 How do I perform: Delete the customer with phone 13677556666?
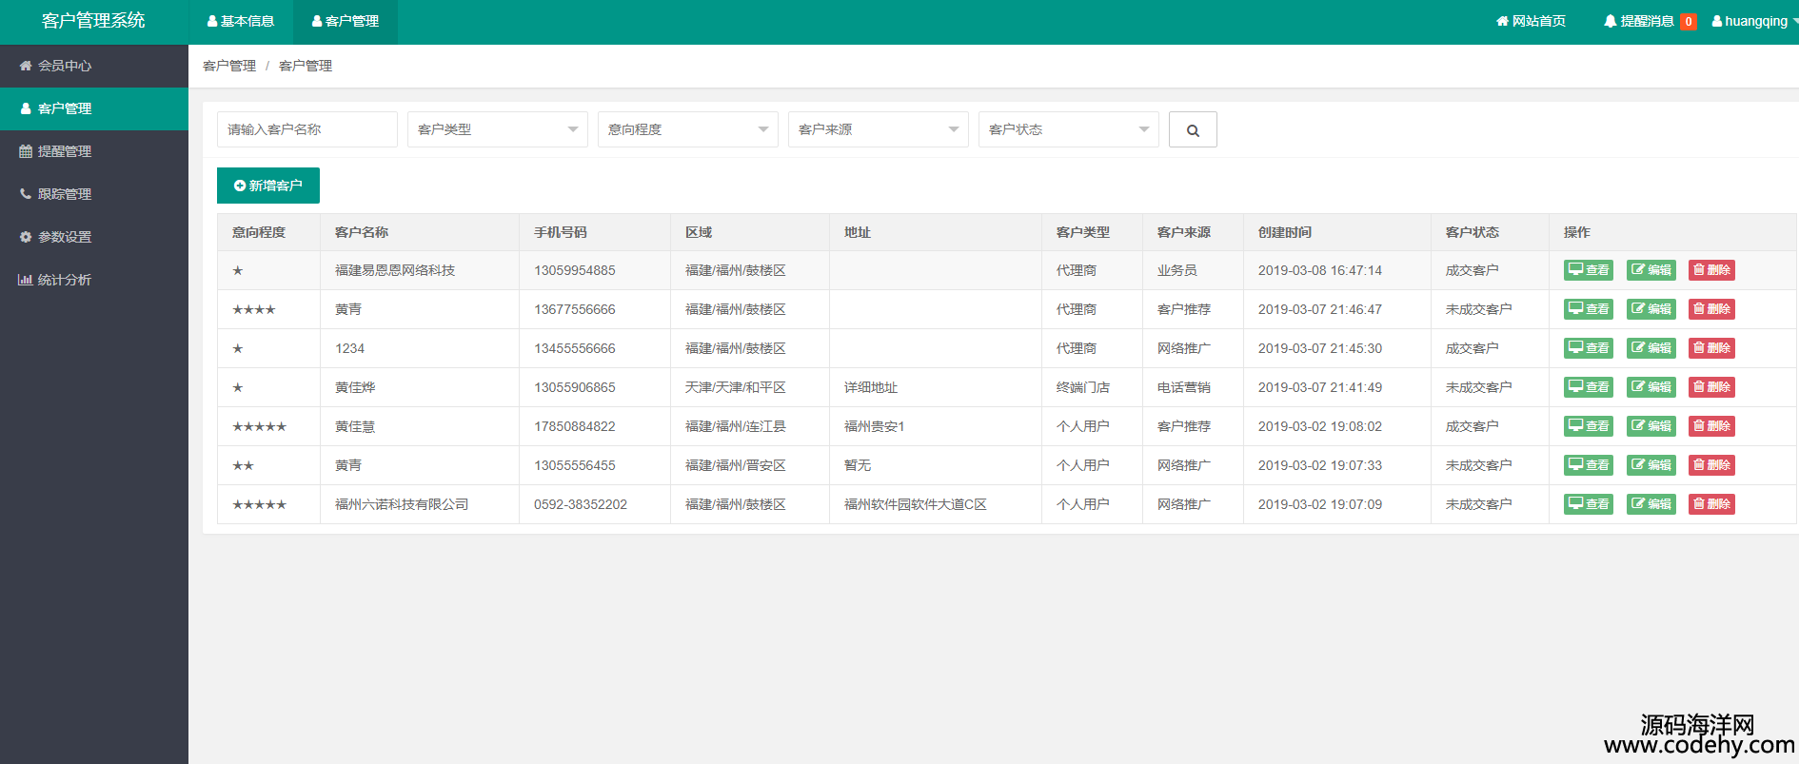[x=1711, y=309]
